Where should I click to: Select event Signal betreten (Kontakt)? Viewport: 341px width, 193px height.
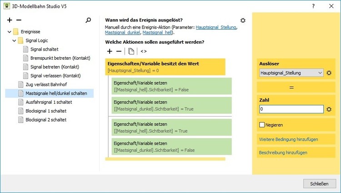point(55,67)
